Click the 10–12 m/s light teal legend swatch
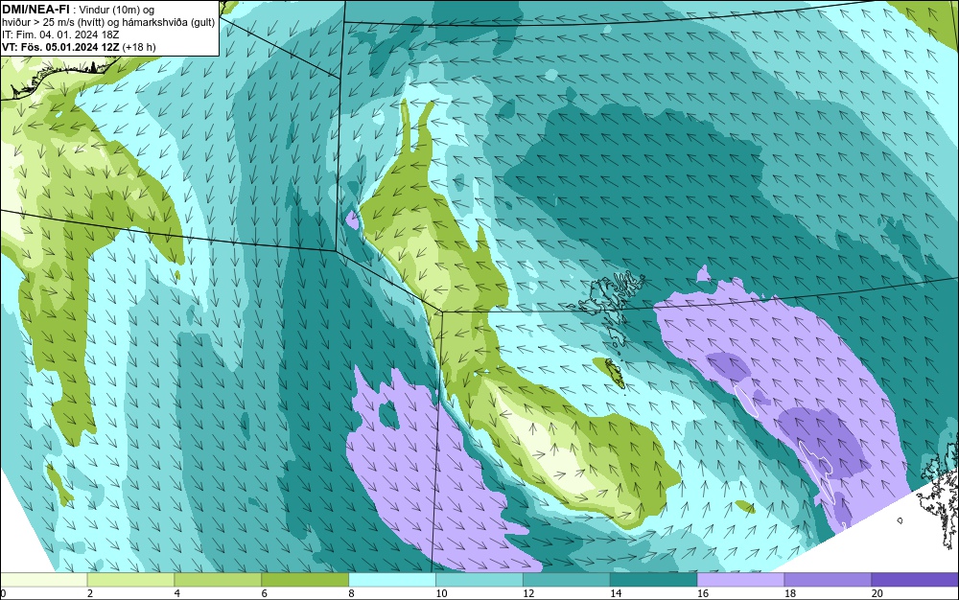Image resolution: width=959 pixels, height=600 pixels. 479,579
